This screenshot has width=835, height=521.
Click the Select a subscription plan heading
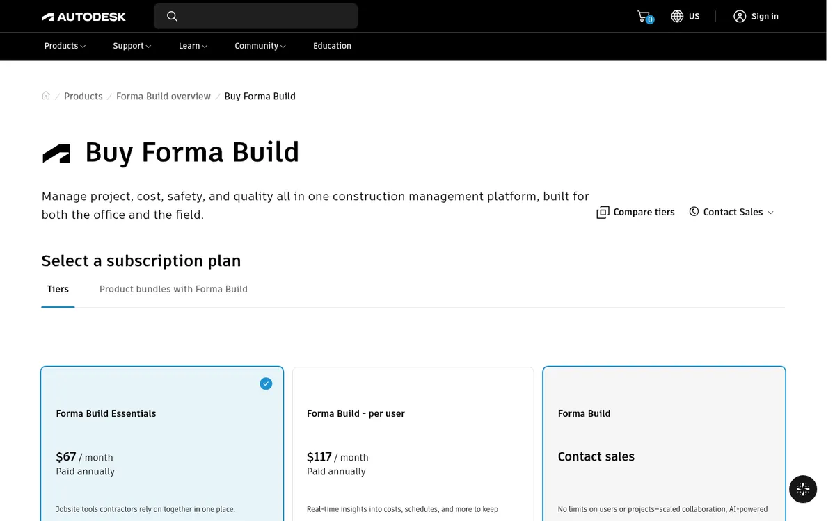(x=141, y=260)
